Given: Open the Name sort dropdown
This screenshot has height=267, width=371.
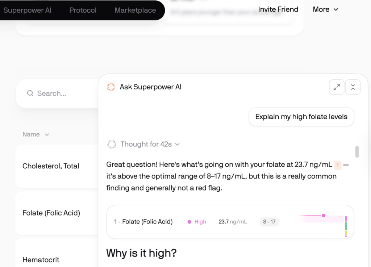Looking at the screenshot, I should (36, 134).
